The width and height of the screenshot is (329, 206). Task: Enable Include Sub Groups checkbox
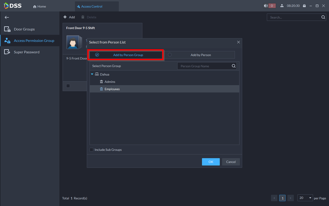pyautogui.click(x=91, y=150)
